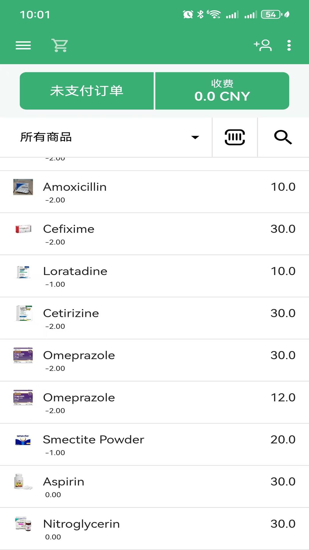Screen dimensions: 309x550
Task: Open the three-dot overflow menu
Action: click(x=289, y=45)
